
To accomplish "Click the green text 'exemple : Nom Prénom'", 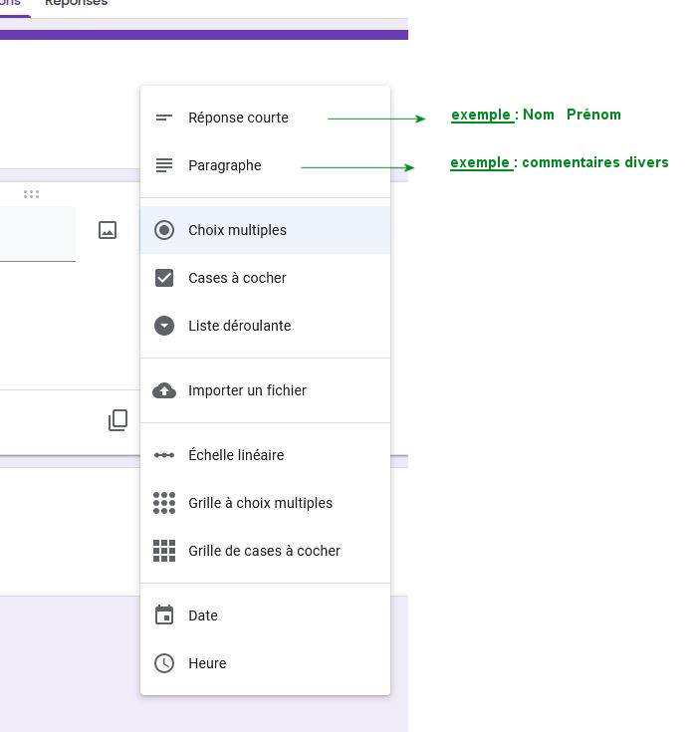I will [x=536, y=115].
